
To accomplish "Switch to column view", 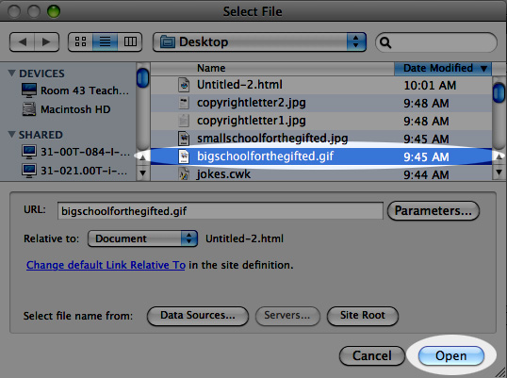I will (130, 42).
